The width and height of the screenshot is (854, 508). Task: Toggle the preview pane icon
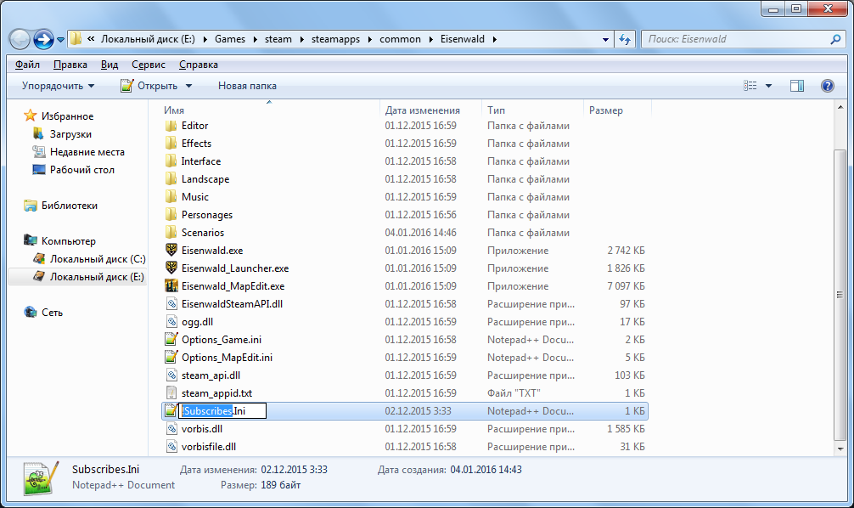(797, 86)
